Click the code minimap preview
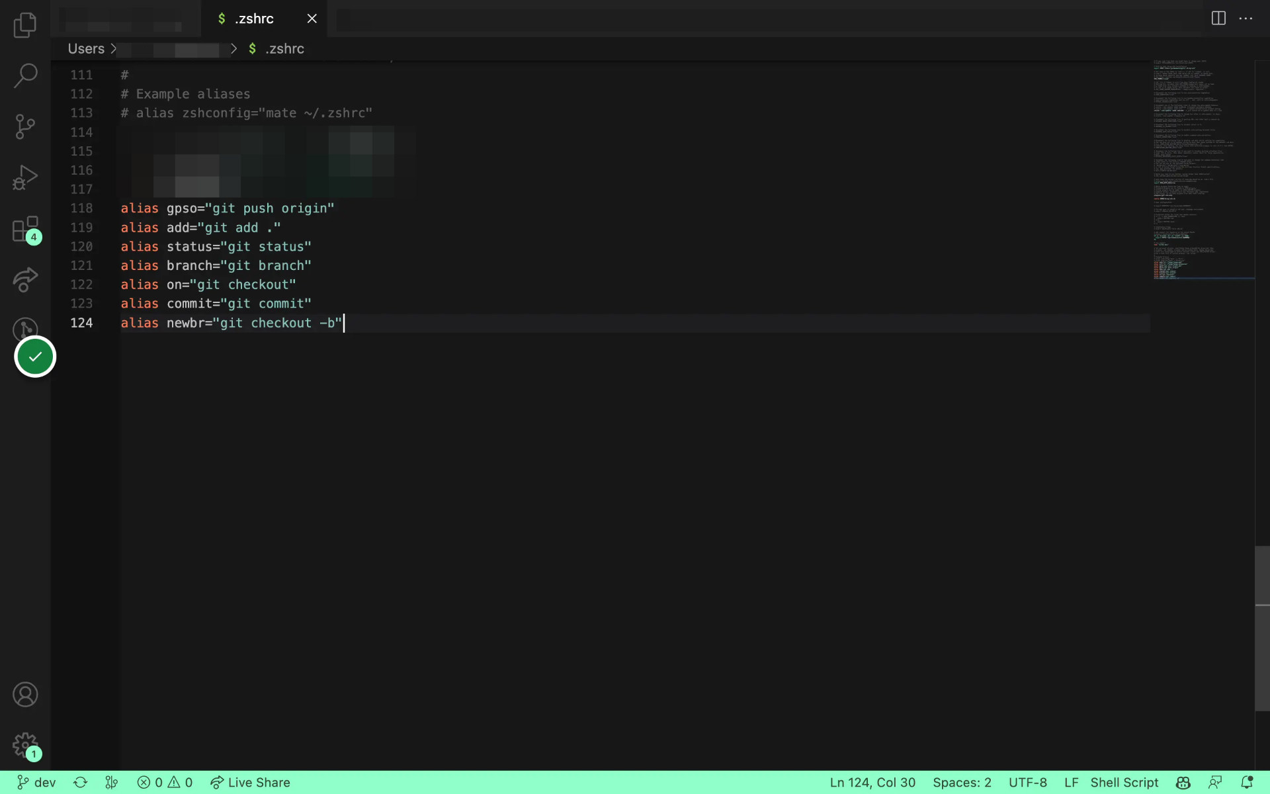Viewport: 1270px width, 794px height. click(x=1203, y=169)
